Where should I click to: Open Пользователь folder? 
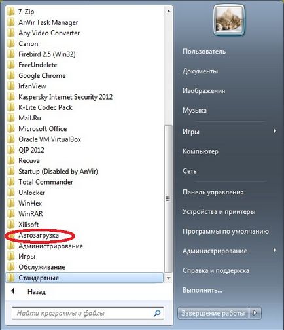click(204, 52)
